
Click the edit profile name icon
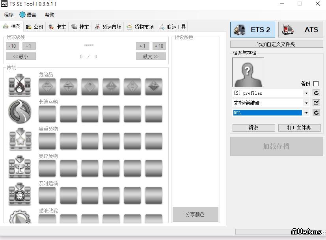[316, 103]
